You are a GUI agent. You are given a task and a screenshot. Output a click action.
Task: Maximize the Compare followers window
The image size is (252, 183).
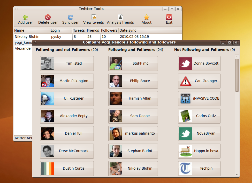230,42
